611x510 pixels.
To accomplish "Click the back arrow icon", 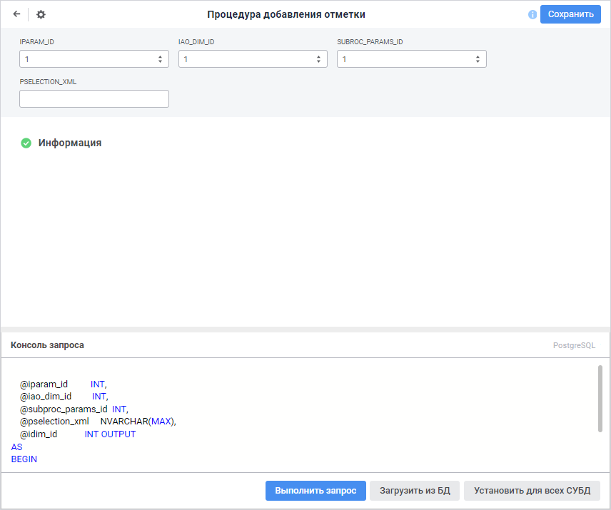I will point(16,14).
